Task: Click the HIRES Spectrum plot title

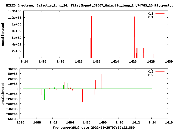Action: click(x=90, y=5)
